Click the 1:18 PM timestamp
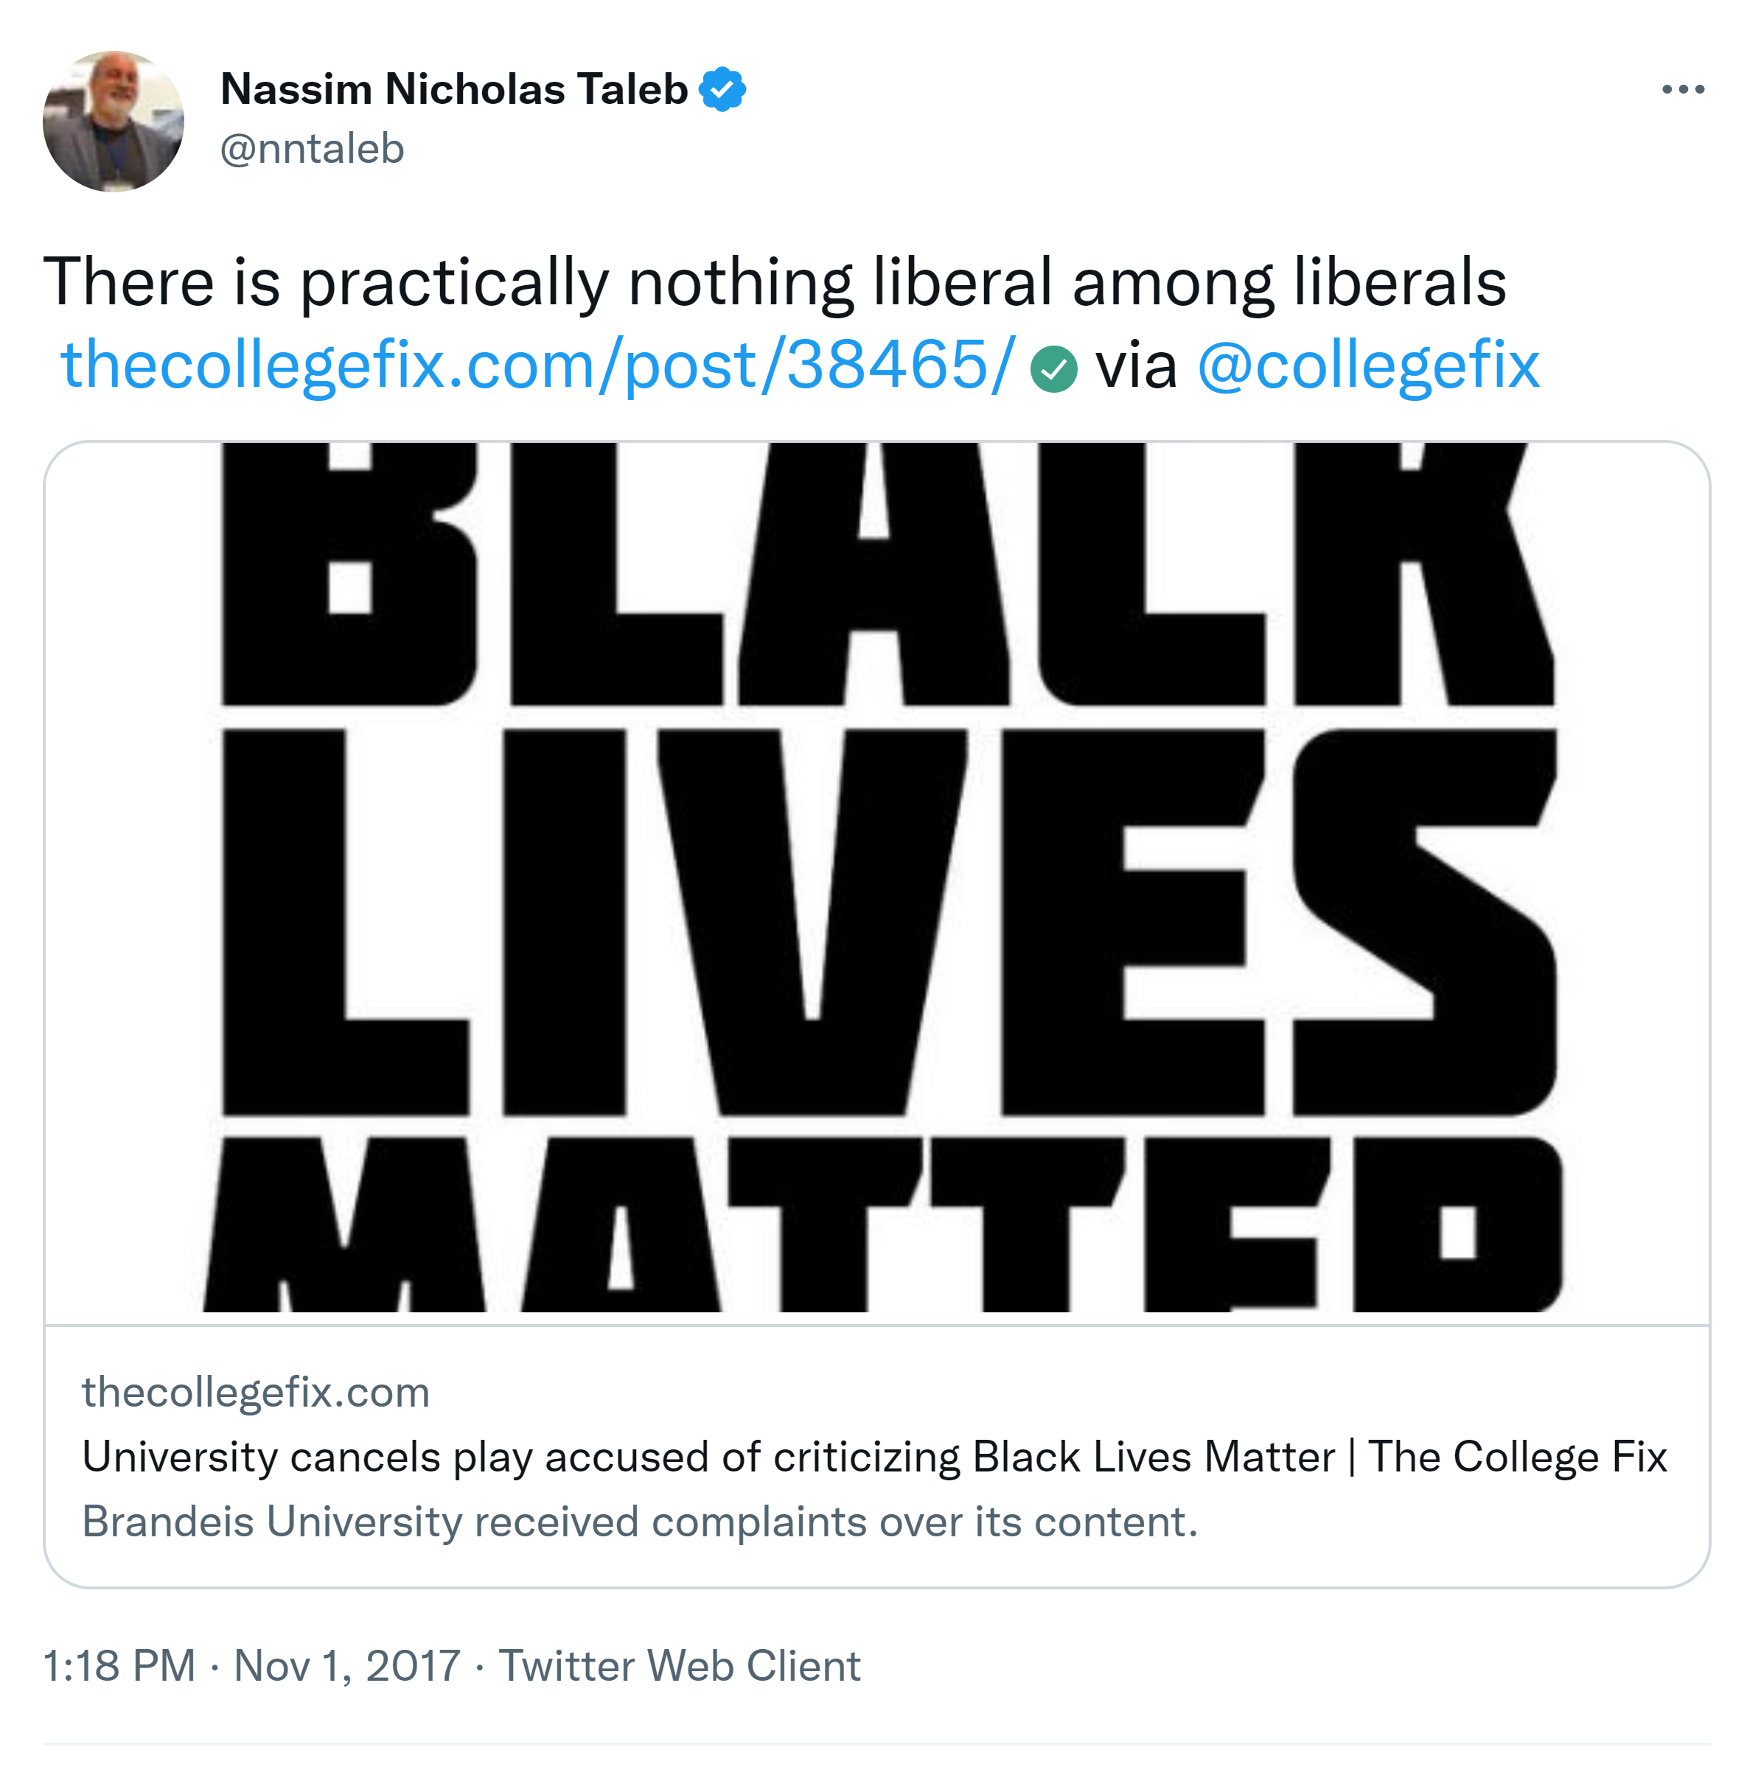 tap(119, 1665)
